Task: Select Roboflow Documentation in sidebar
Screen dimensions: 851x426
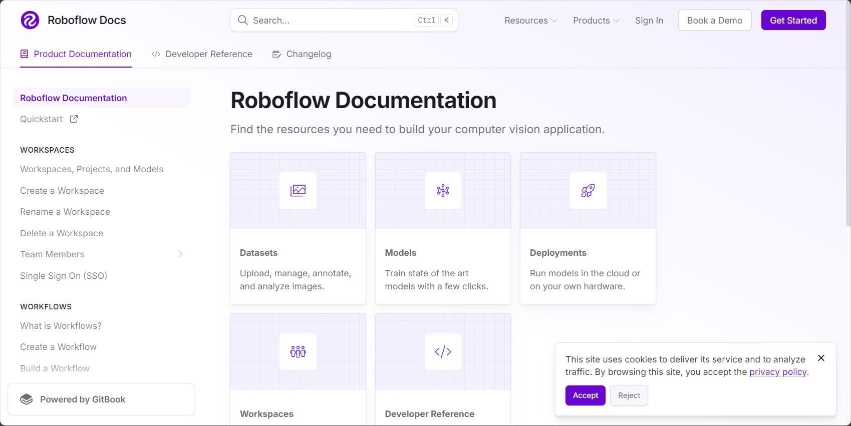Action: click(101, 98)
